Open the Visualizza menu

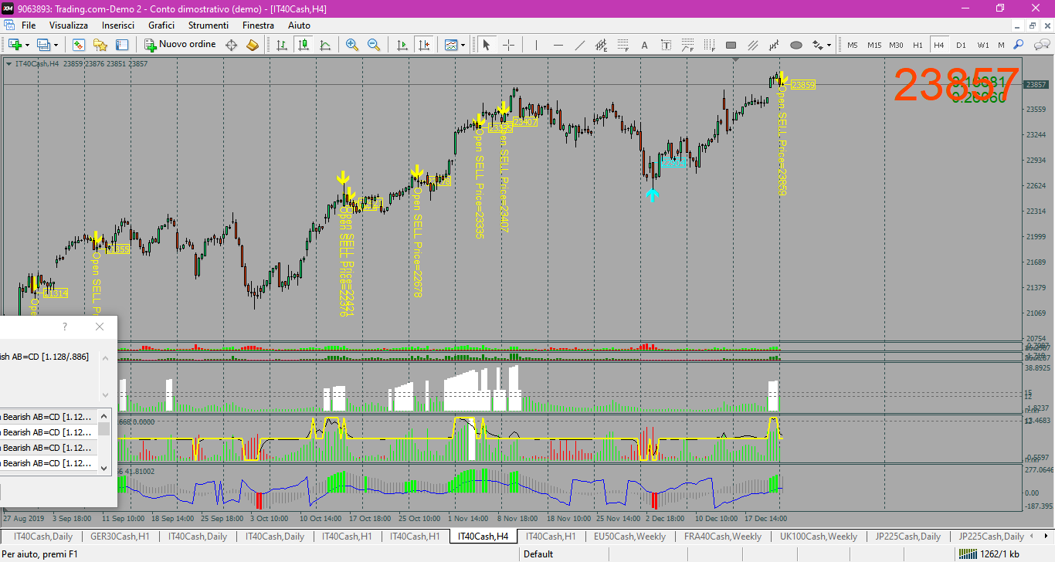[69, 25]
